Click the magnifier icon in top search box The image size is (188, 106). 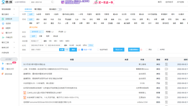coord(52,2)
